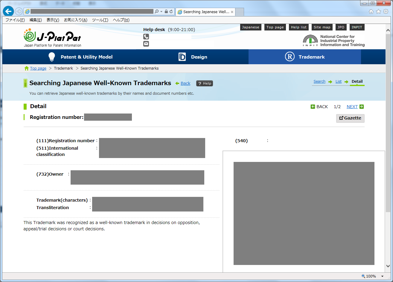The width and height of the screenshot is (393, 282).
Task: Click the INPIT logo
Action: point(333,41)
